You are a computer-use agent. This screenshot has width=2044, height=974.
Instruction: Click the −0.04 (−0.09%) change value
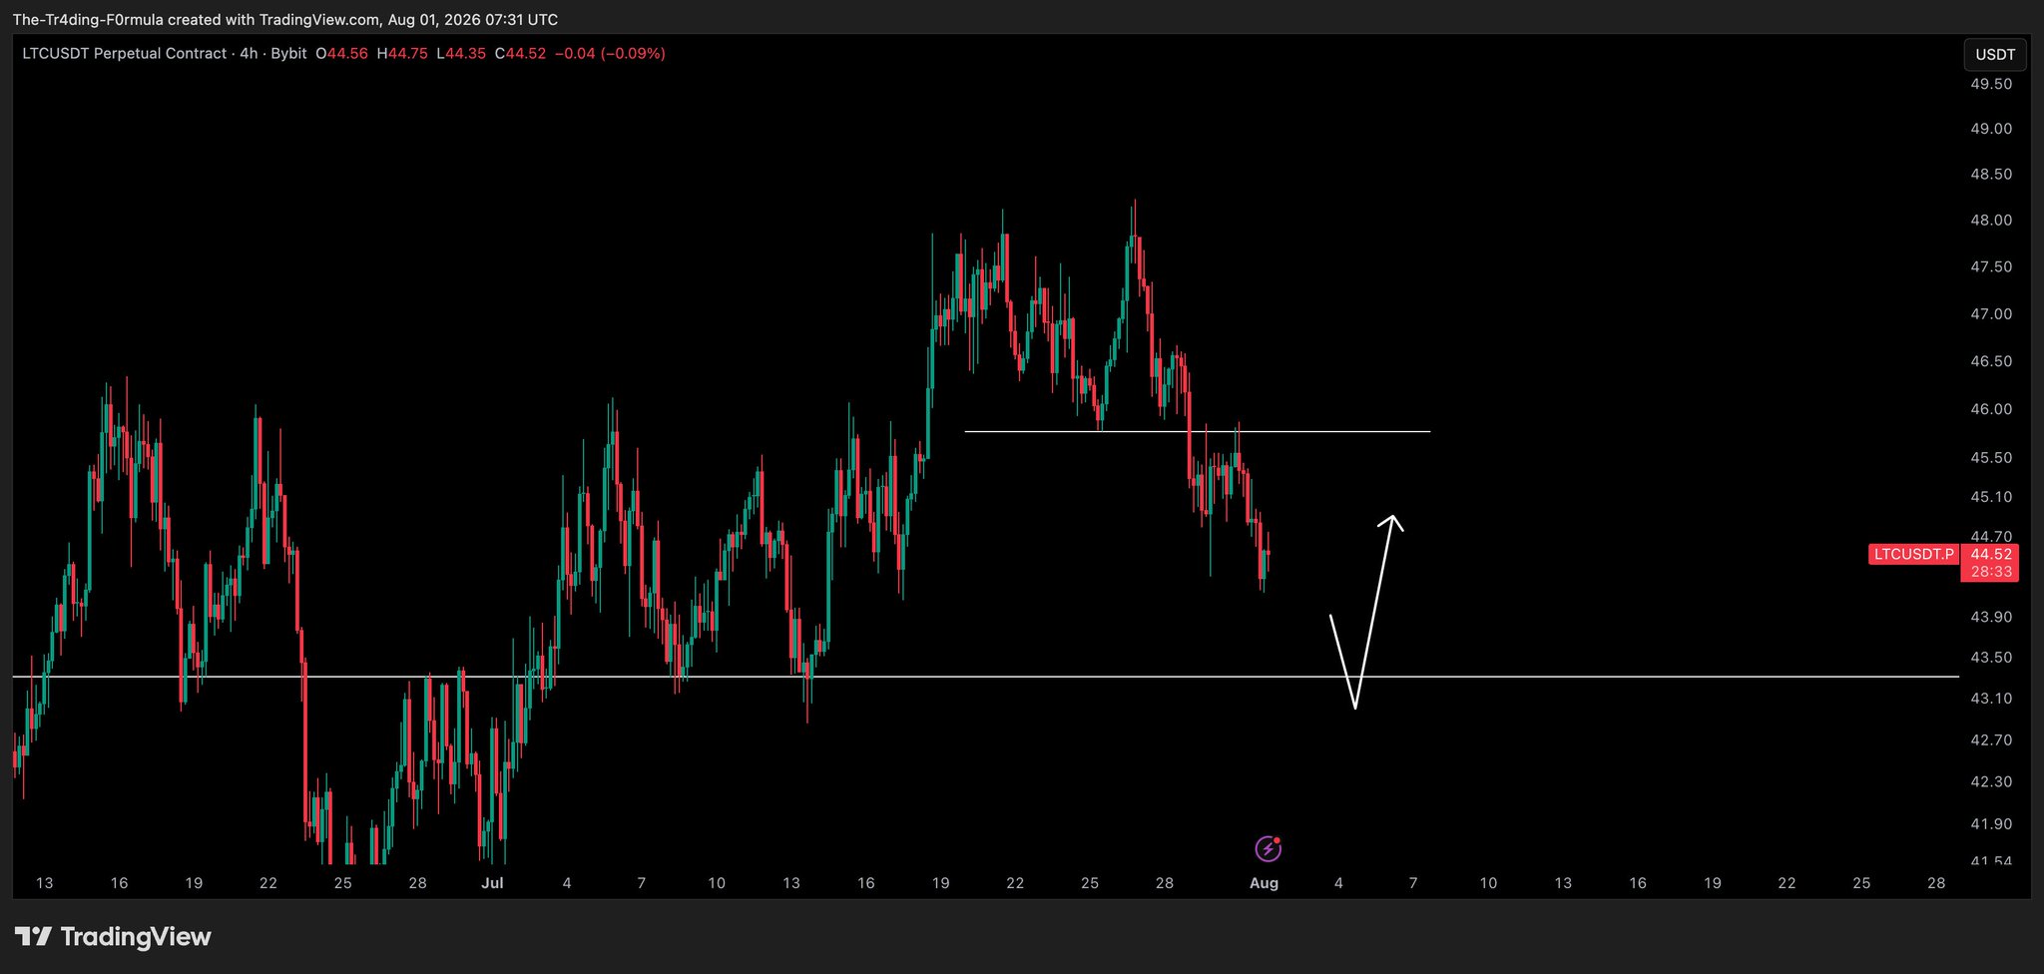pyautogui.click(x=610, y=54)
